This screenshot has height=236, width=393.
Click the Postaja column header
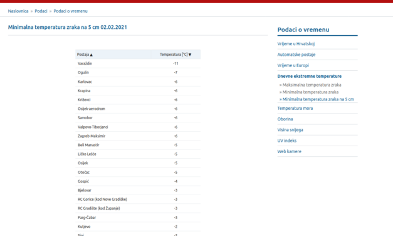click(113, 55)
